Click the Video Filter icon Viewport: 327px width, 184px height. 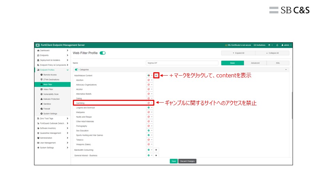[x=42, y=89]
